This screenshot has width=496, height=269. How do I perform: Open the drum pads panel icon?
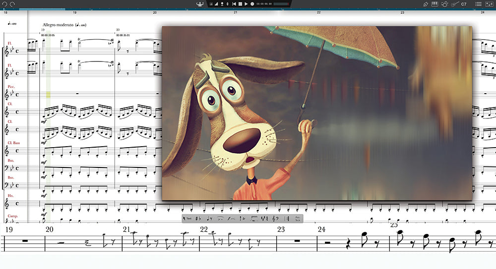pyautogui.click(x=445, y=4)
